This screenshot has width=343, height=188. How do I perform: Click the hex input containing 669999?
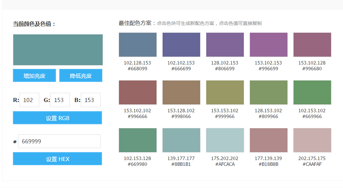(x=59, y=141)
